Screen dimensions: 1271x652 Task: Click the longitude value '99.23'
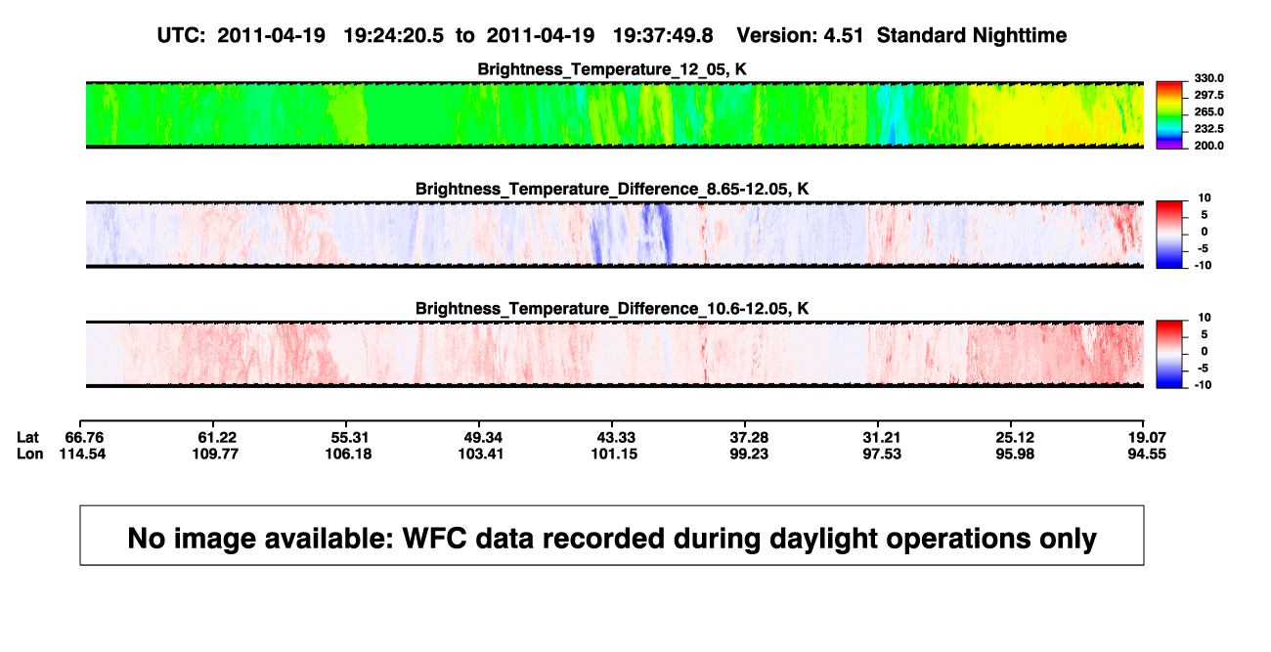pos(748,454)
